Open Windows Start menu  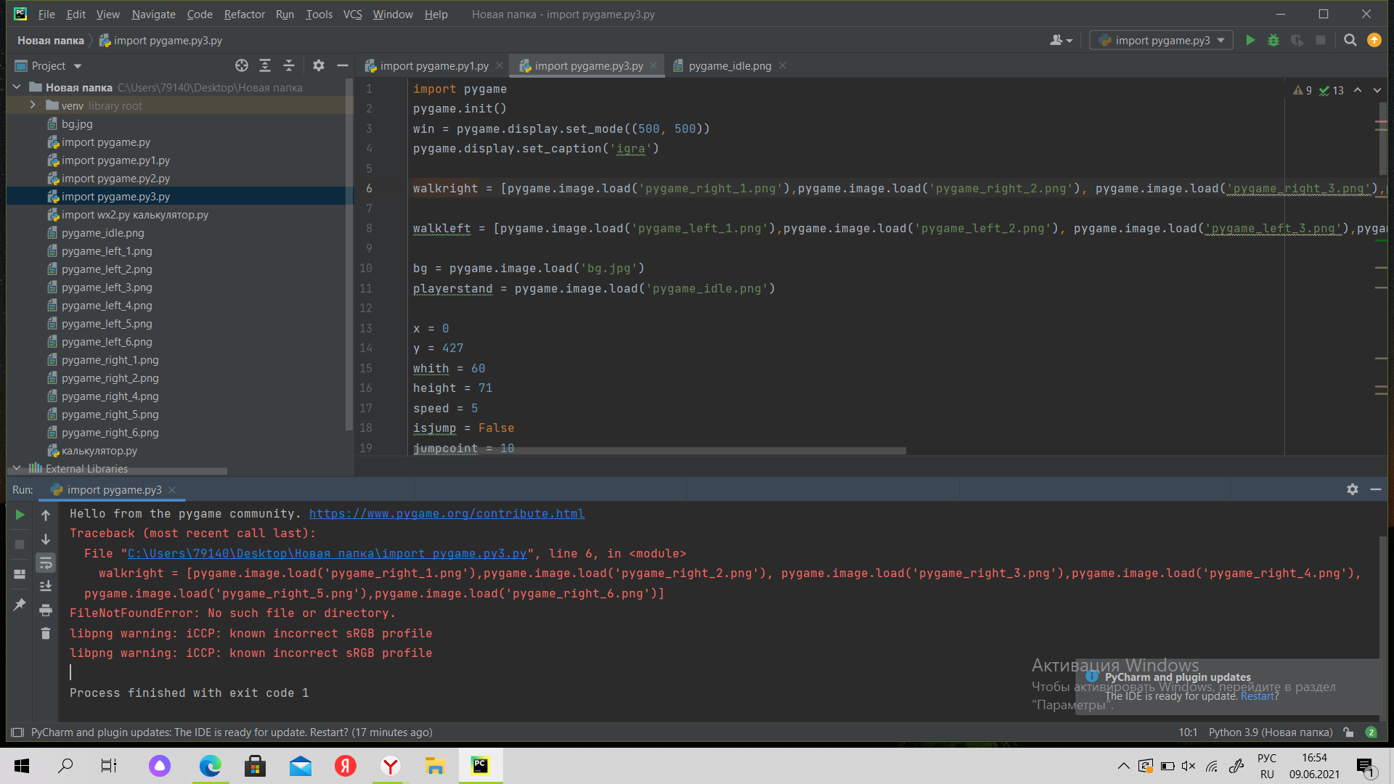pyautogui.click(x=22, y=765)
